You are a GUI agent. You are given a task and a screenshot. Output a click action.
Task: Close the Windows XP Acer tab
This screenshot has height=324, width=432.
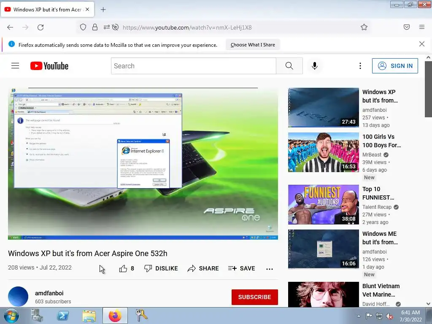coord(87,9)
